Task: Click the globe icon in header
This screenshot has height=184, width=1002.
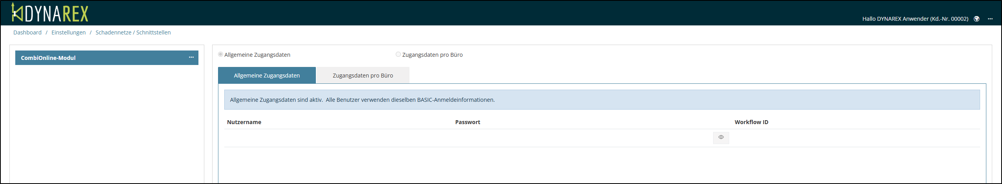Action: coord(977,19)
